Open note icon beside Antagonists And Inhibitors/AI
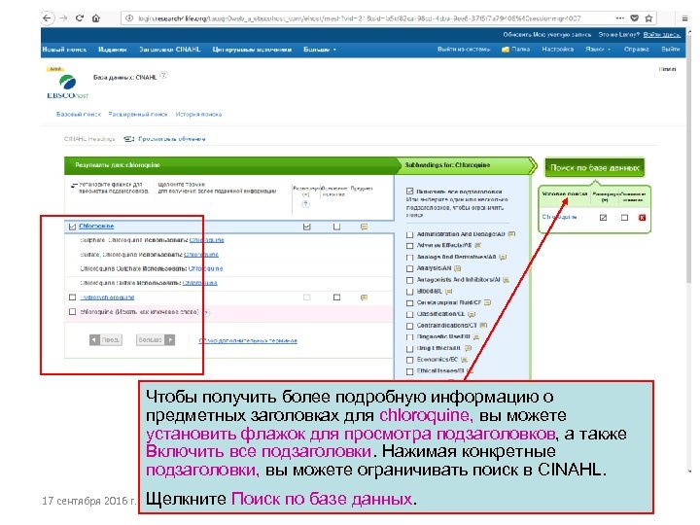This screenshot has width=700, height=525. 506,280
